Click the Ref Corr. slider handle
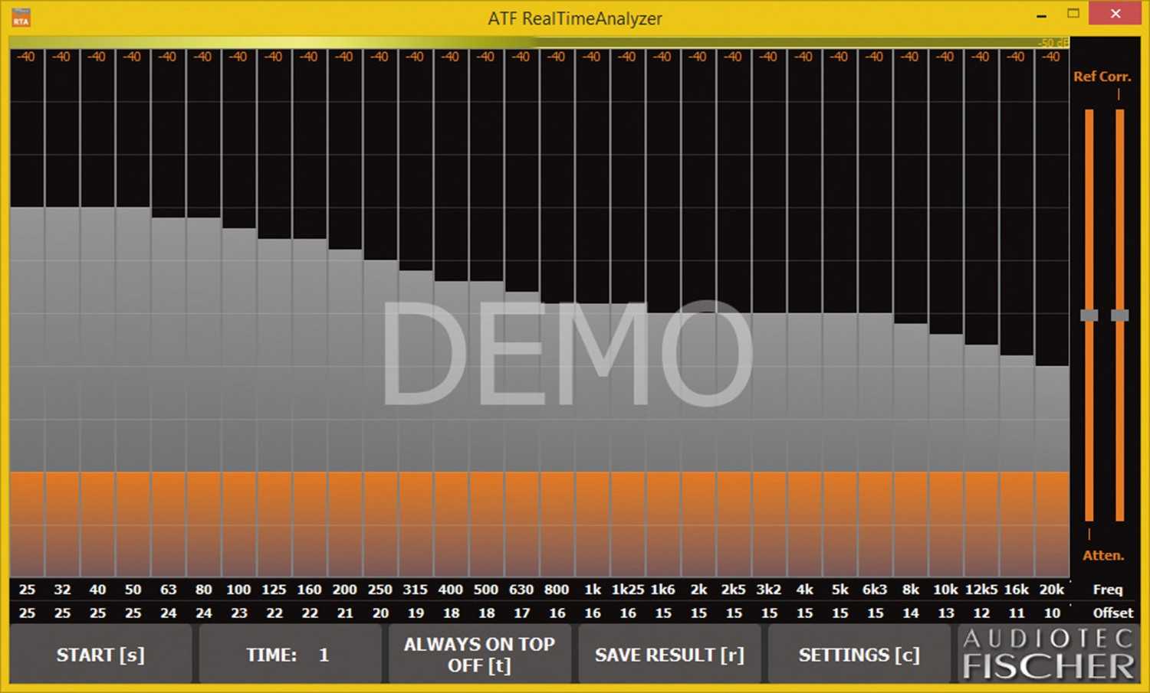The height and width of the screenshot is (693, 1150). click(1120, 315)
